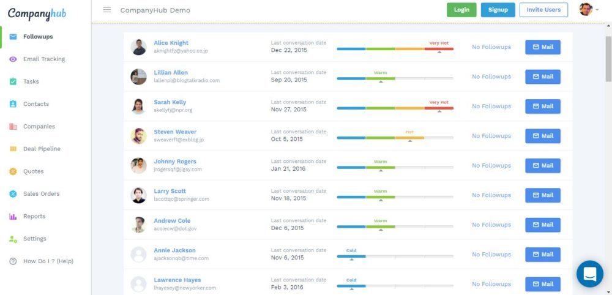
Task: Click the green Login button
Action: [461, 10]
